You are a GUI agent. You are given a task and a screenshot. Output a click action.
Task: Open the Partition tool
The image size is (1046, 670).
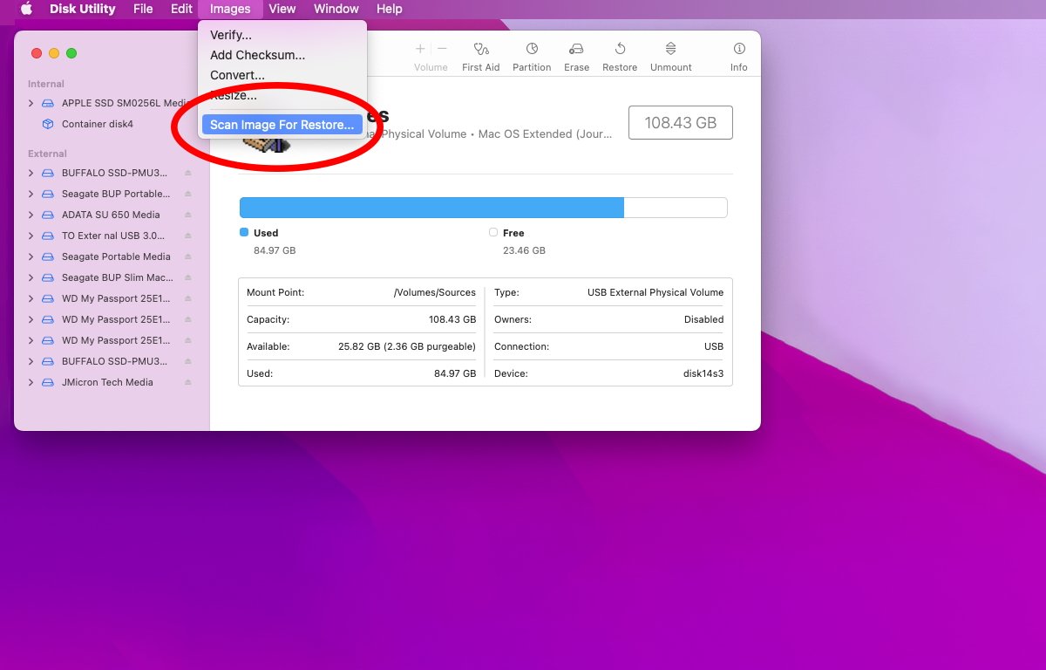(532, 50)
